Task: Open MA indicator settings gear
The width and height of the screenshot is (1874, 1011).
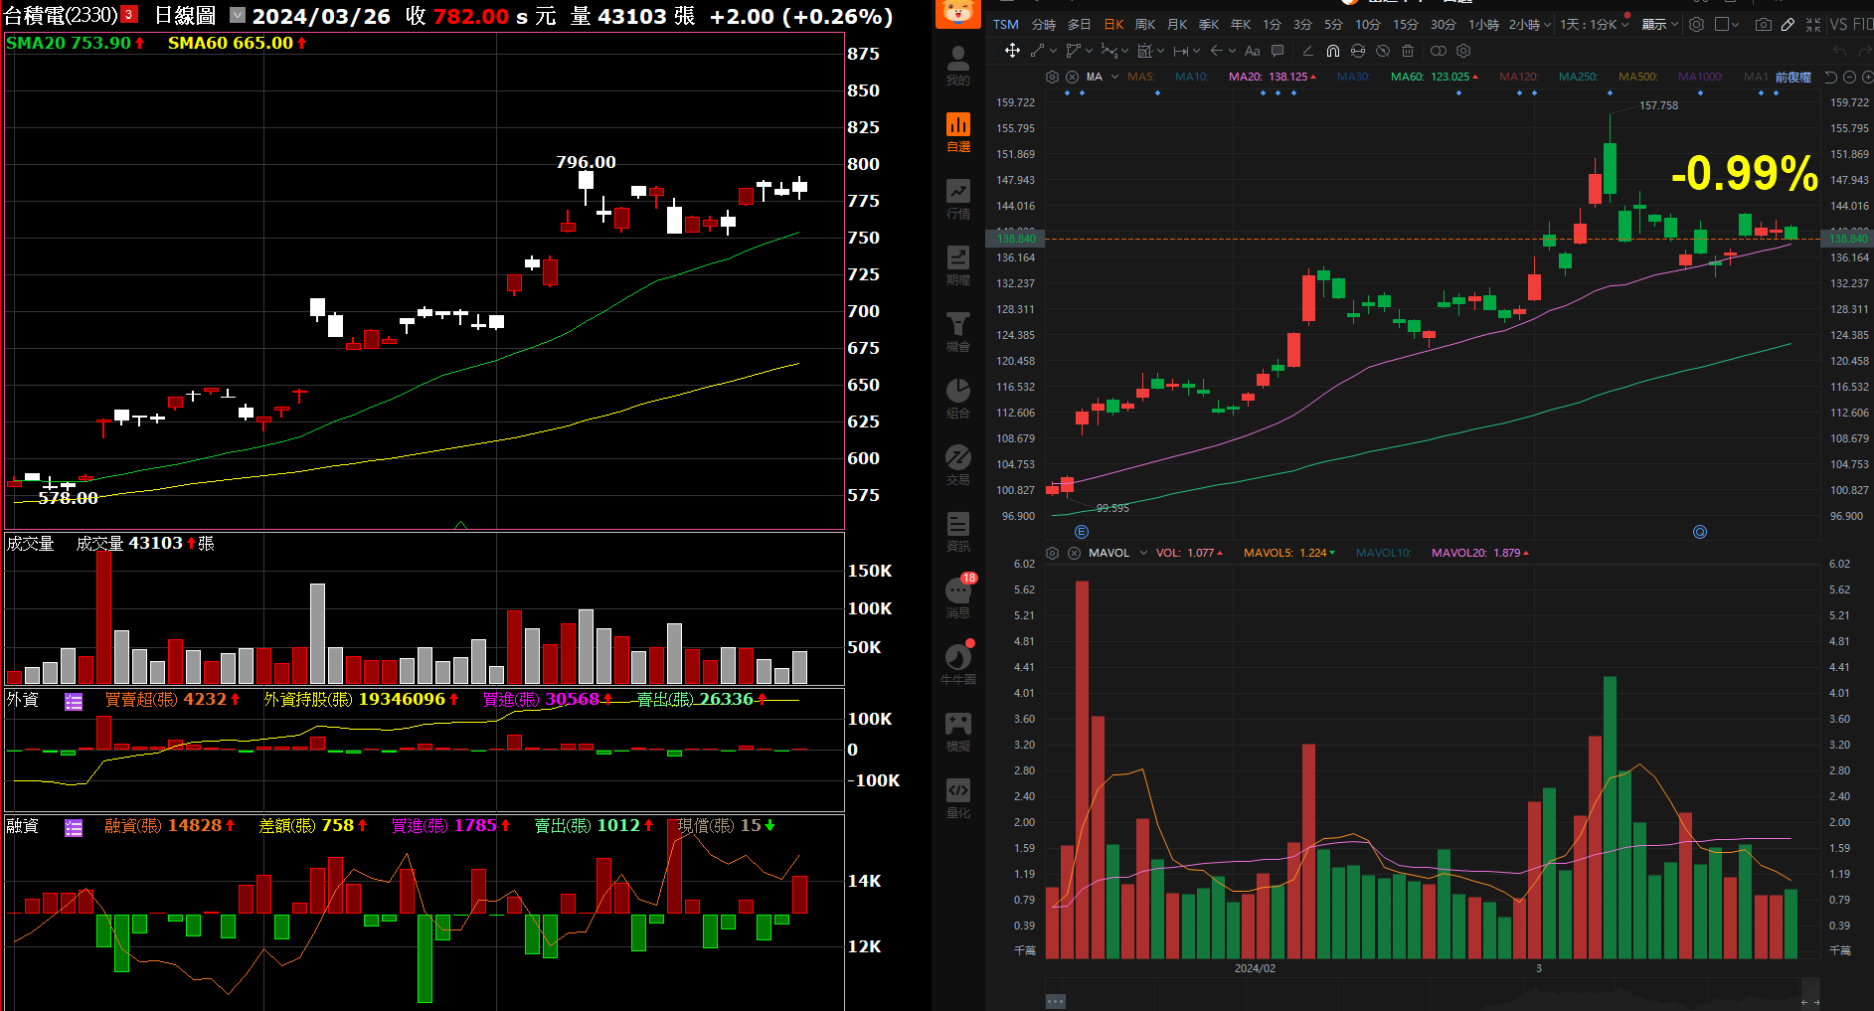Action: (x=1052, y=77)
